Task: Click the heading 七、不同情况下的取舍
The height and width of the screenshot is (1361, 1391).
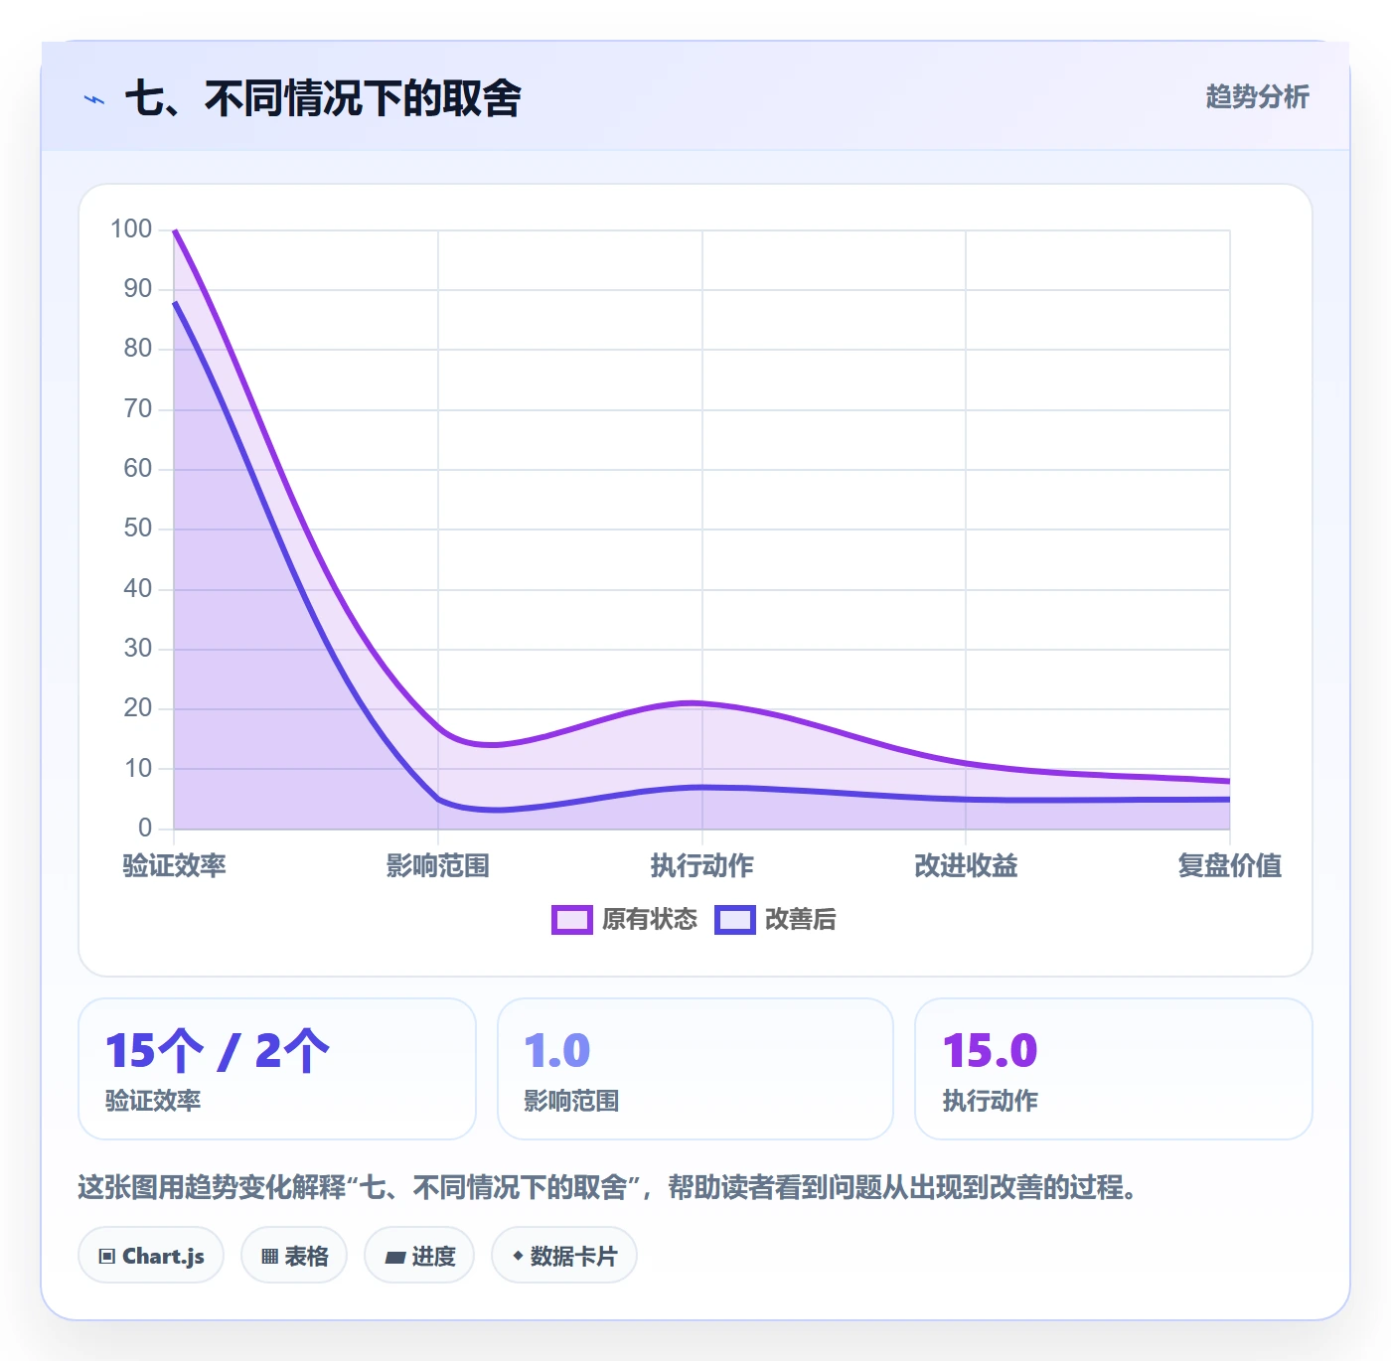Action: pyautogui.click(x=323, y=98)
